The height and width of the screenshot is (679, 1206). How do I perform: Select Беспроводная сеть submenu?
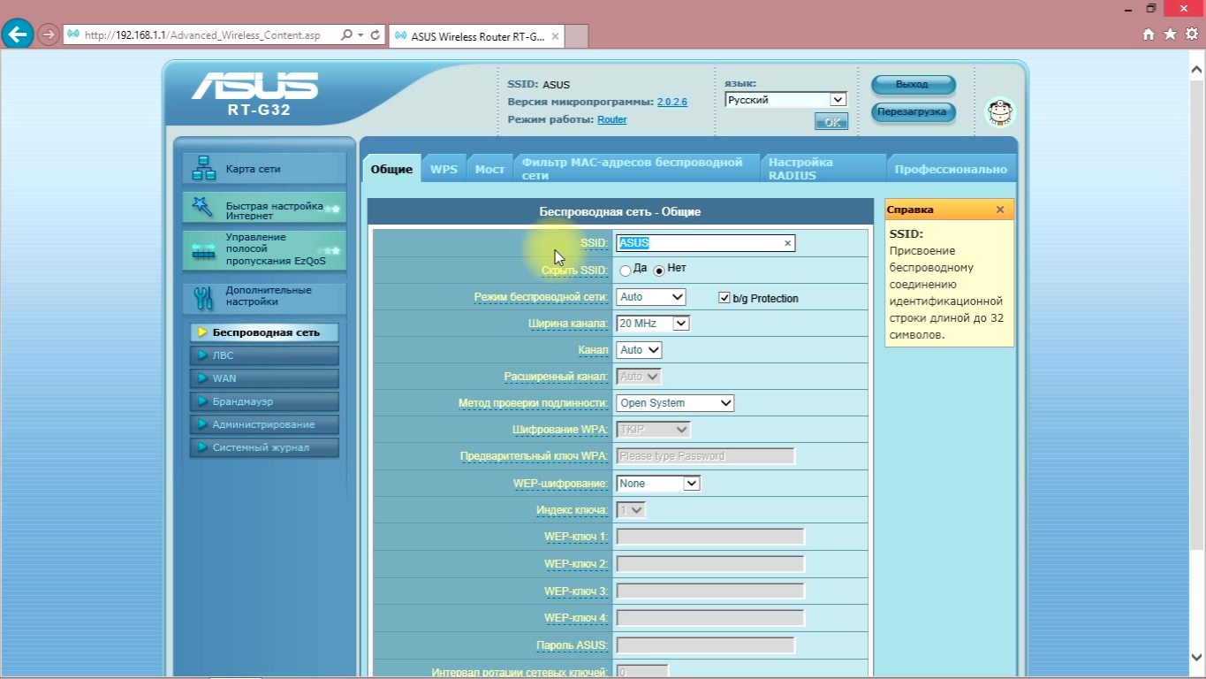click(264, 332)
